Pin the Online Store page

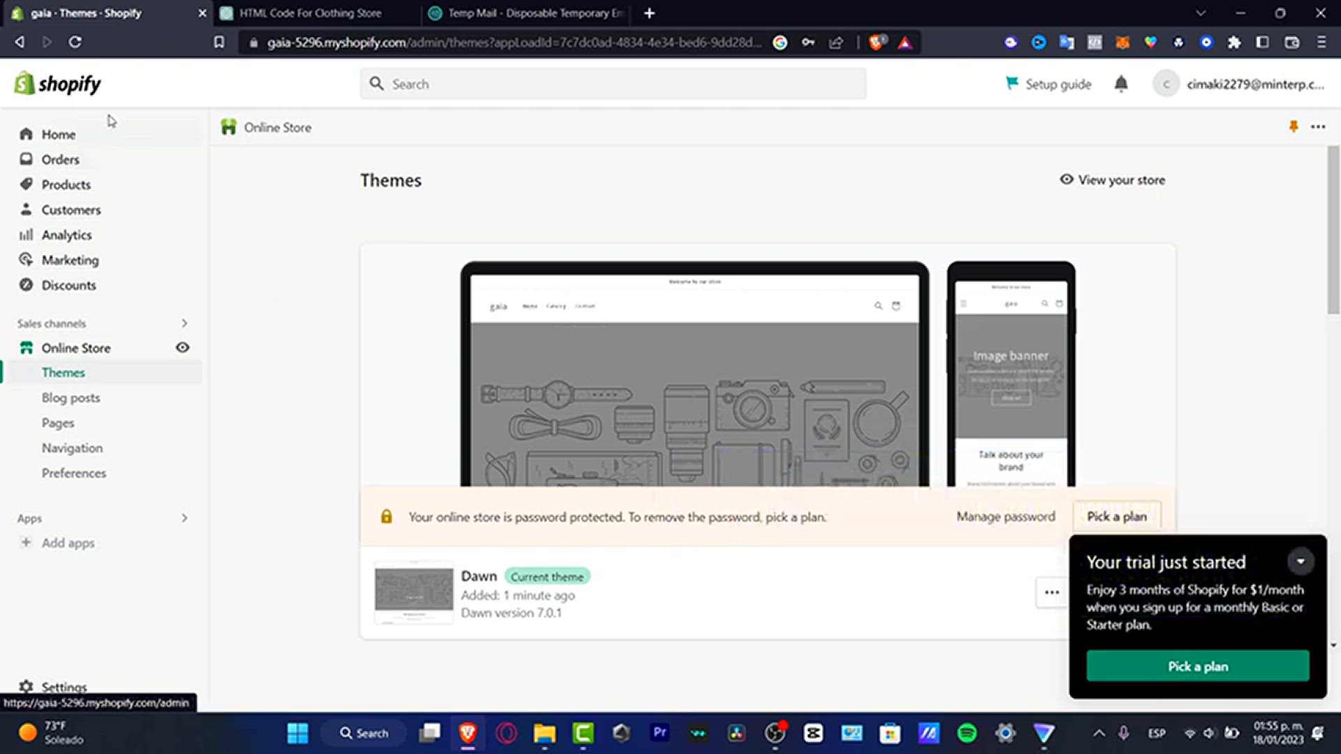click(x=1294, y=126)
